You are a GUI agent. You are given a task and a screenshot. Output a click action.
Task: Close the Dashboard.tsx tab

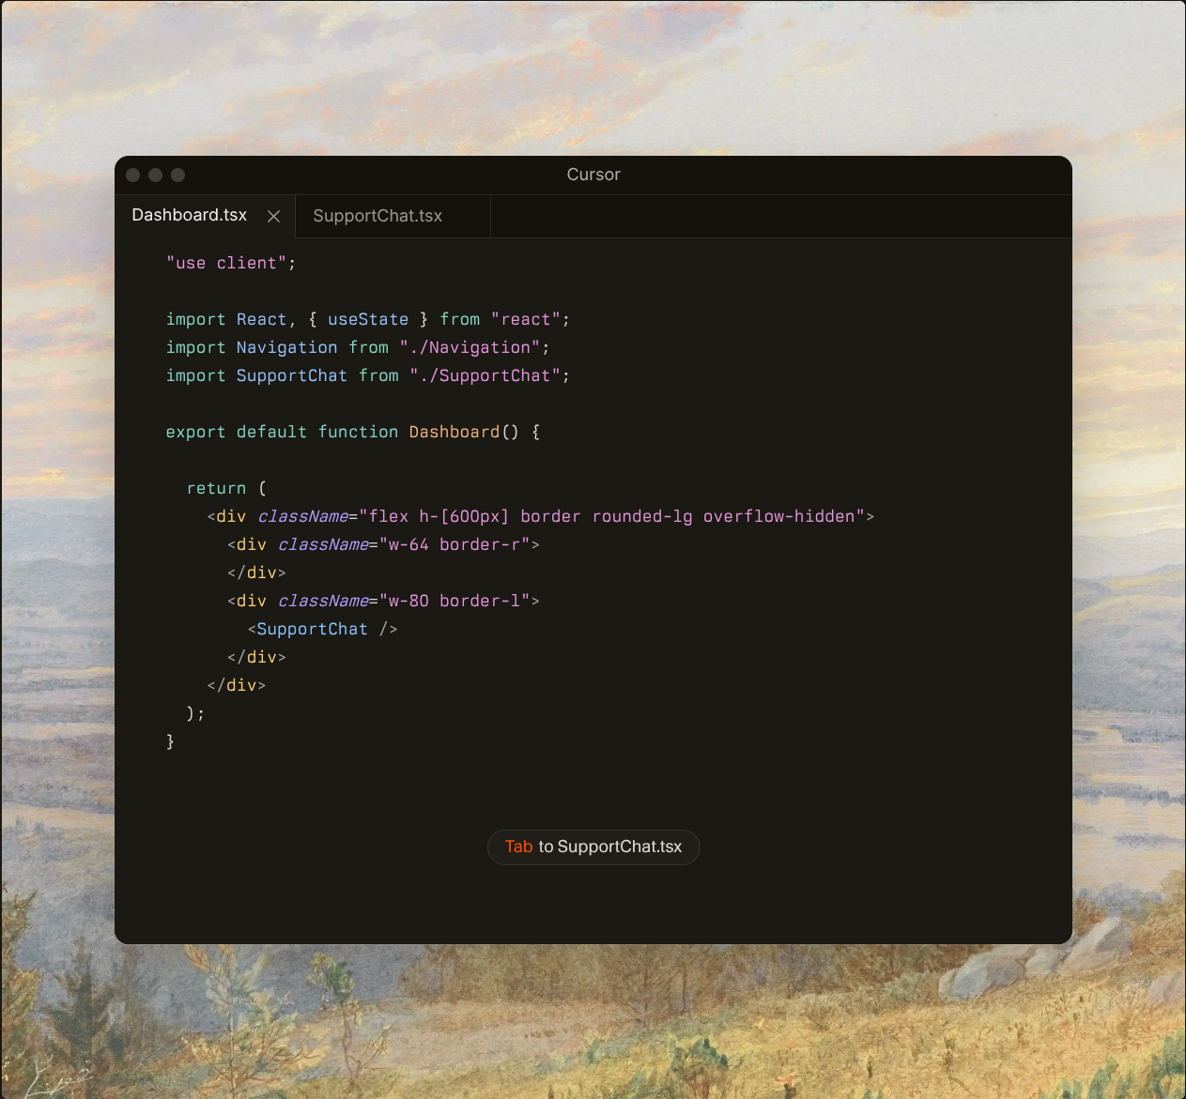(273, 217)
